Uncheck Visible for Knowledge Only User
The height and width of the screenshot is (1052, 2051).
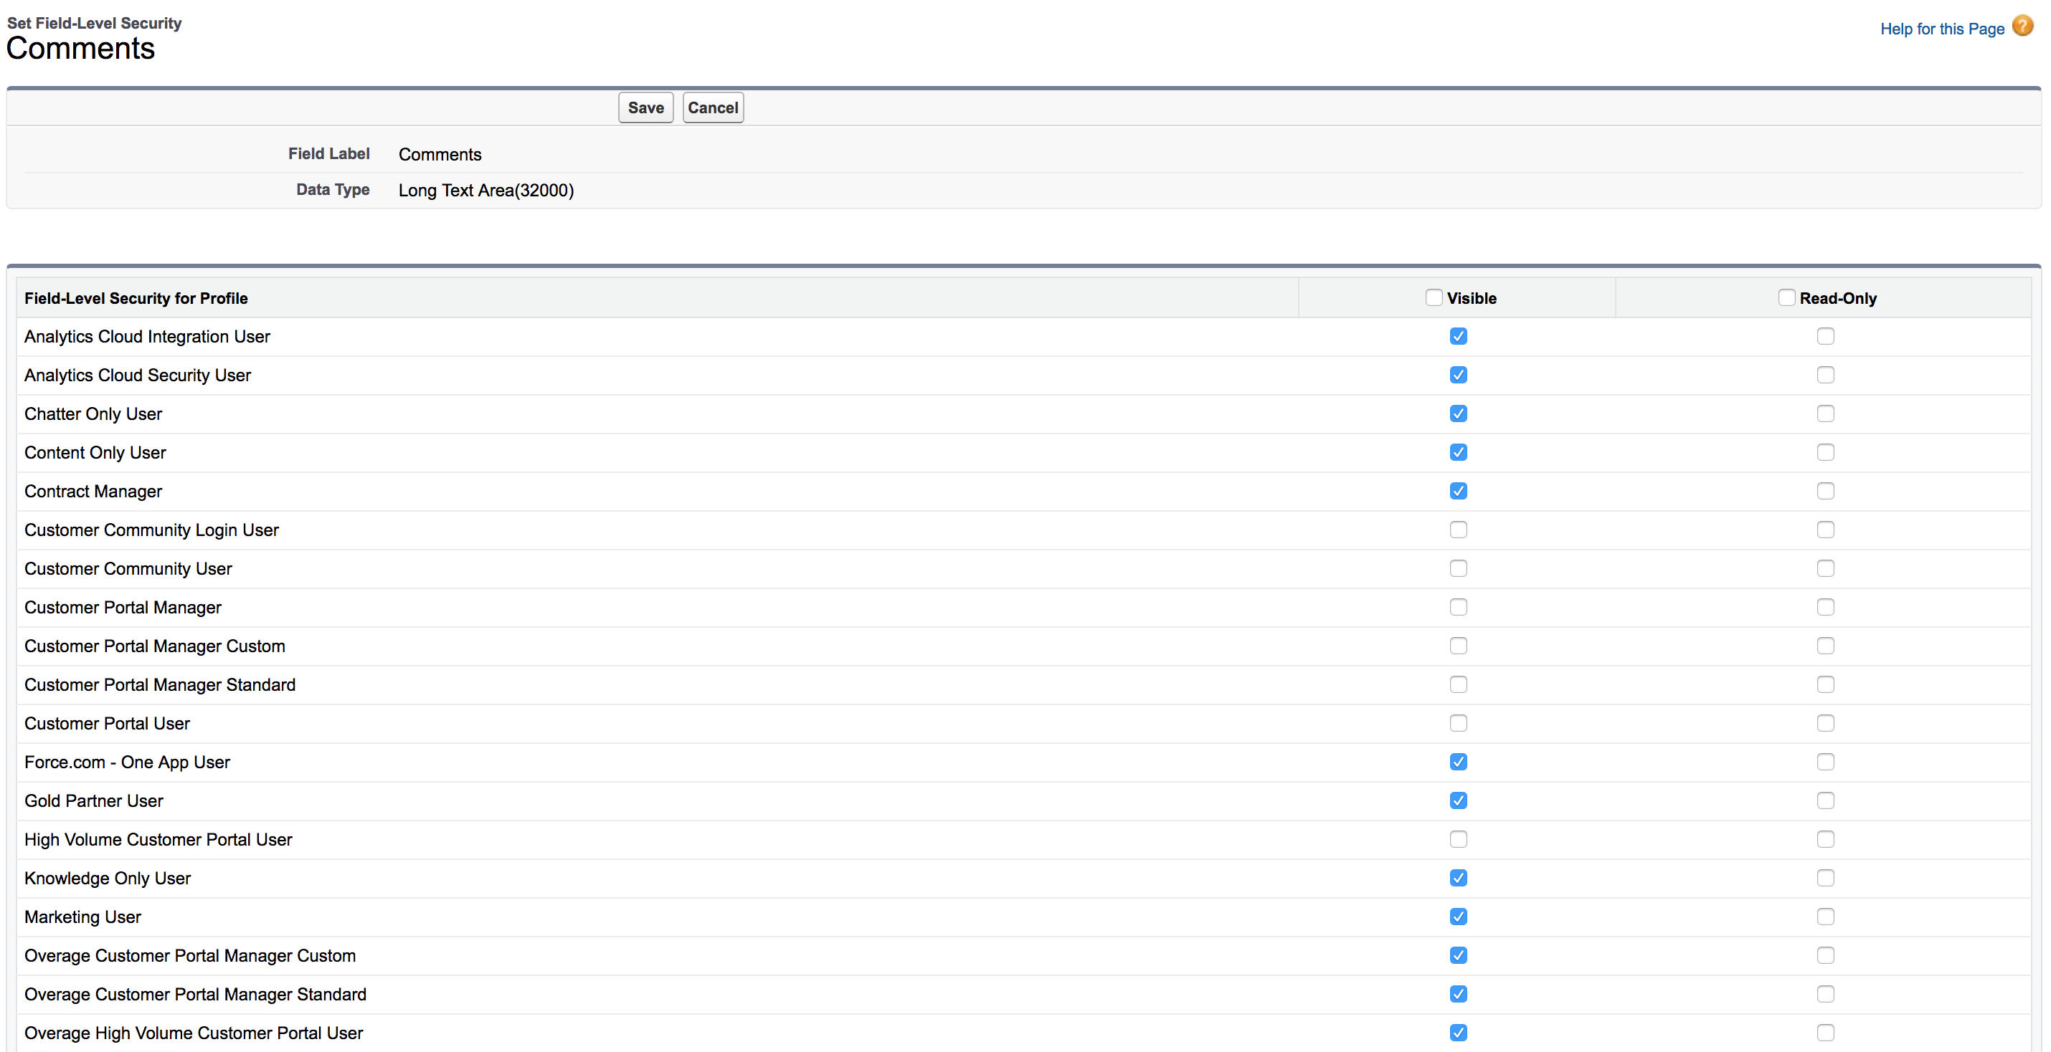(x=1458, y=878)
